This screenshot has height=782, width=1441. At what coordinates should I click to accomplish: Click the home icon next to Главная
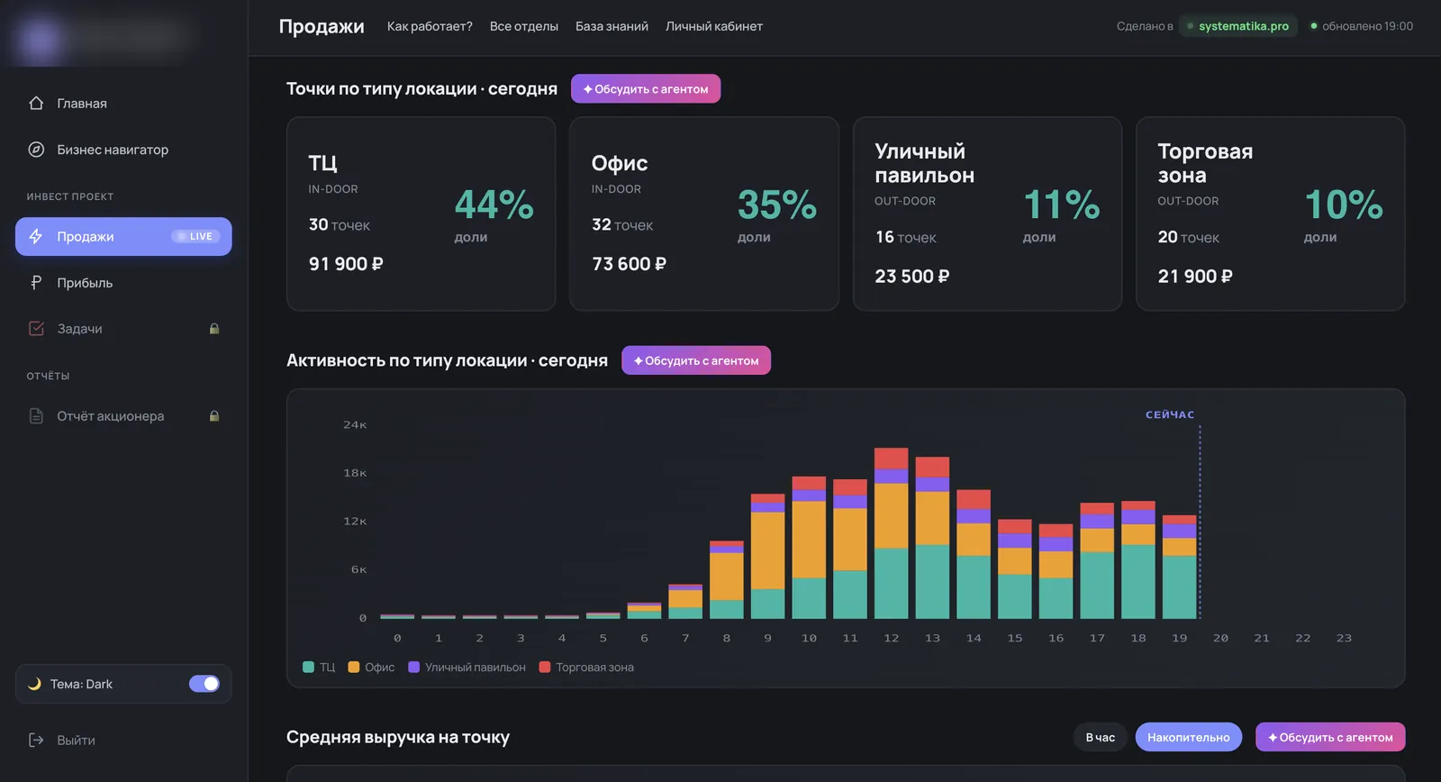(x=36, y=103)
